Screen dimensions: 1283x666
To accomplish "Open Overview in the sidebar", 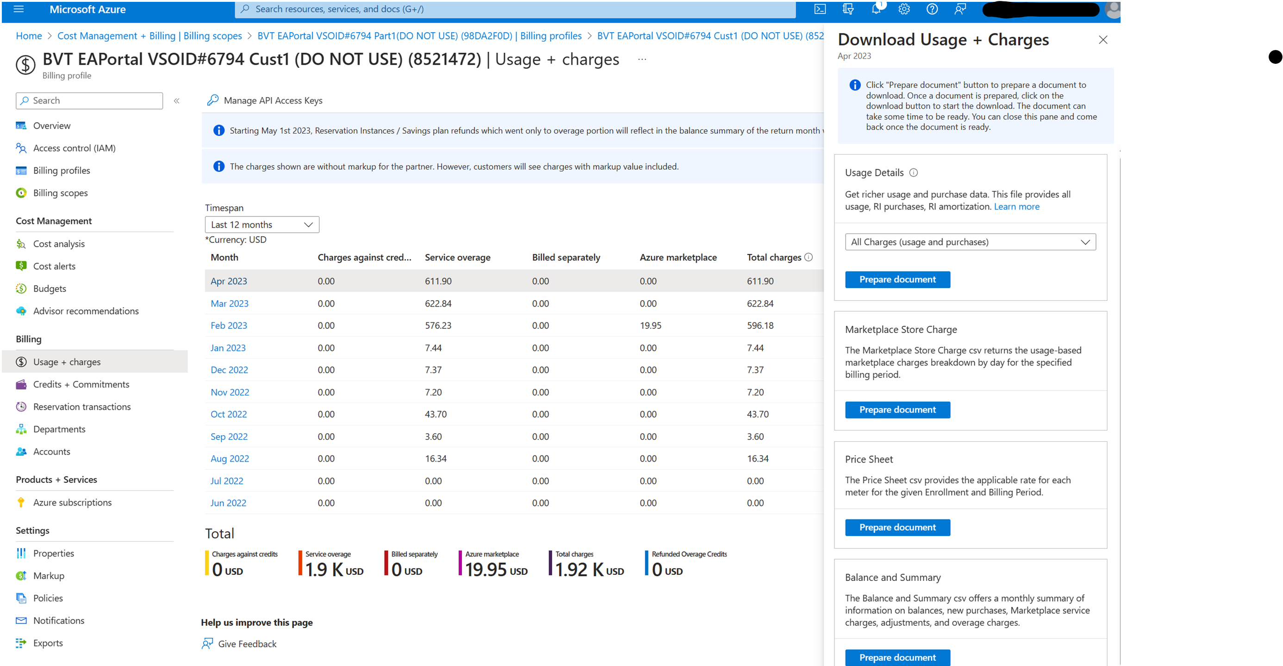I will coord(52,125).
